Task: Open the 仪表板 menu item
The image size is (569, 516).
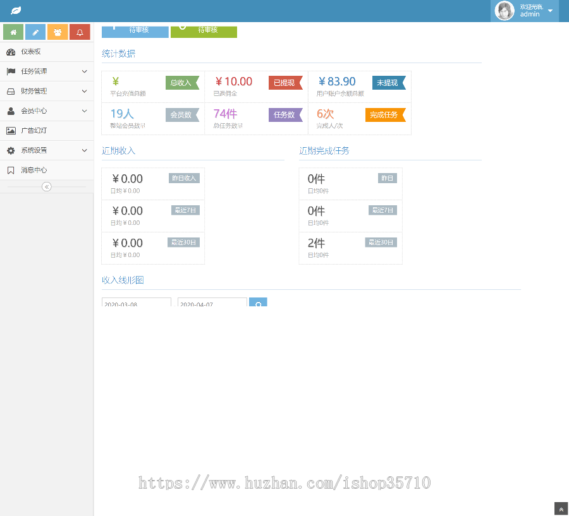Action: point(47,52)
